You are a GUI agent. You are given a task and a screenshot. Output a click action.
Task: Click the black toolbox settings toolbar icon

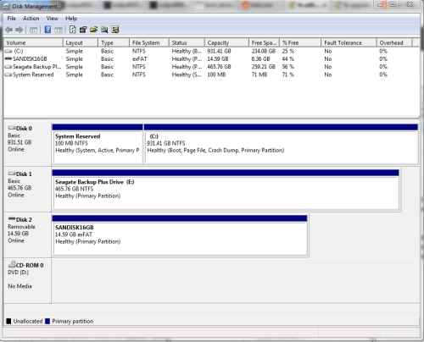(x=83, y=30)
